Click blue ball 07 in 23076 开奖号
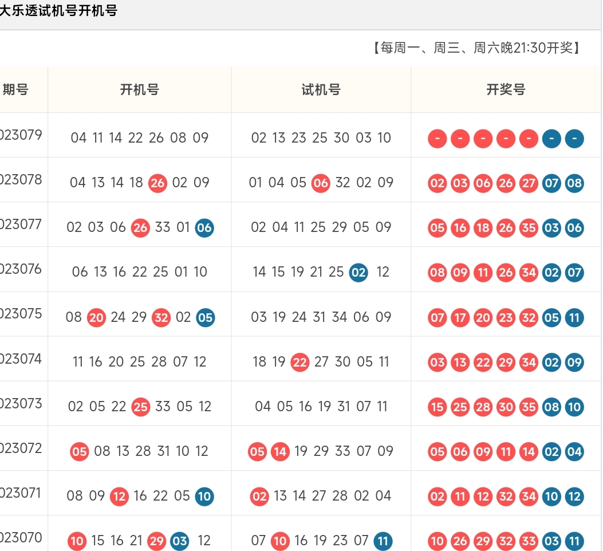603x551 pixels. point(574,273)
